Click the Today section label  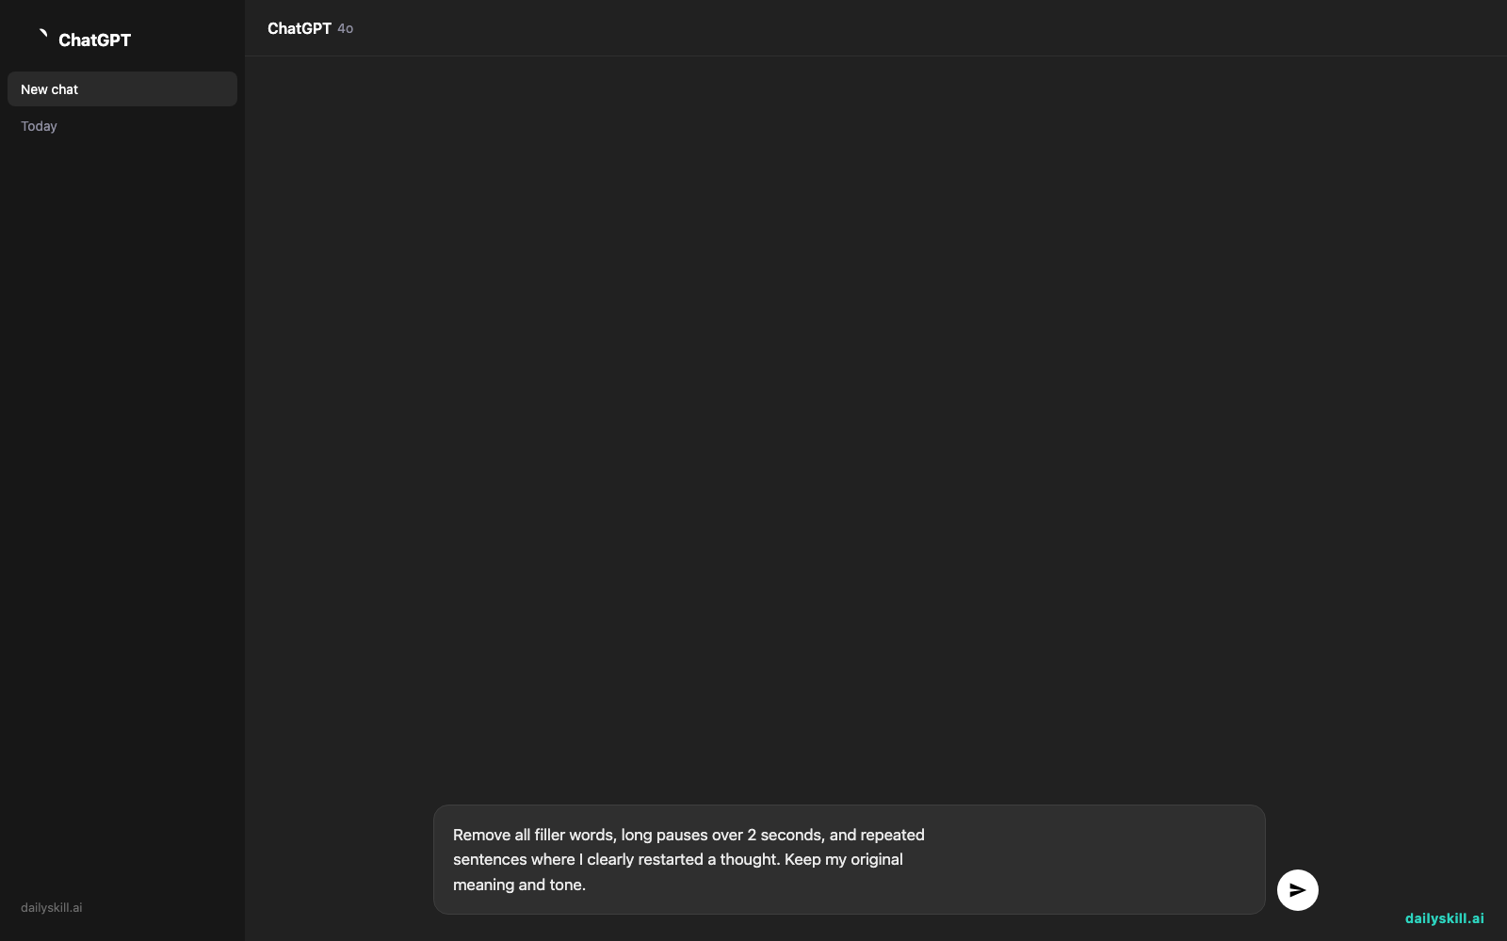[x=39, y=126]
